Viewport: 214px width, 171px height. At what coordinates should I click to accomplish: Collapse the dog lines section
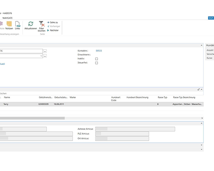[202, 89]
